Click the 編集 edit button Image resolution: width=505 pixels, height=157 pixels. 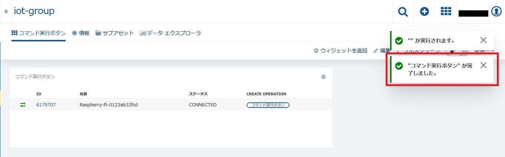point(382,51)
